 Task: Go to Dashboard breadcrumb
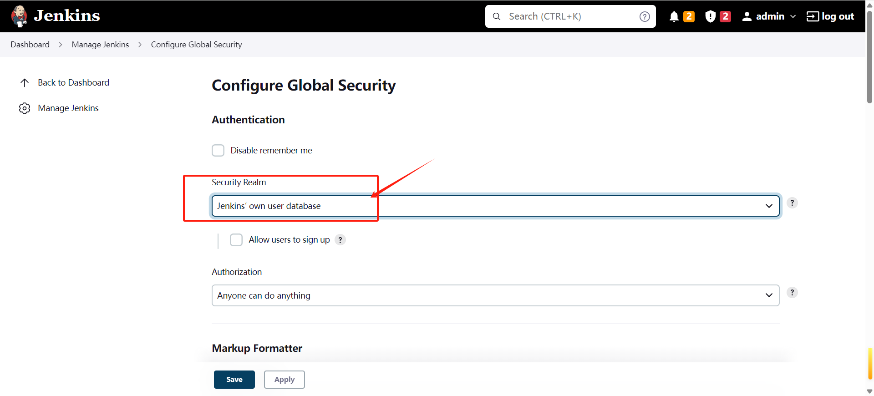point(30,45)
